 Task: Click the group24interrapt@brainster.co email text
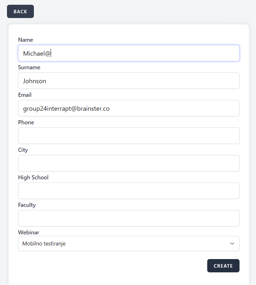pos(66,108)
